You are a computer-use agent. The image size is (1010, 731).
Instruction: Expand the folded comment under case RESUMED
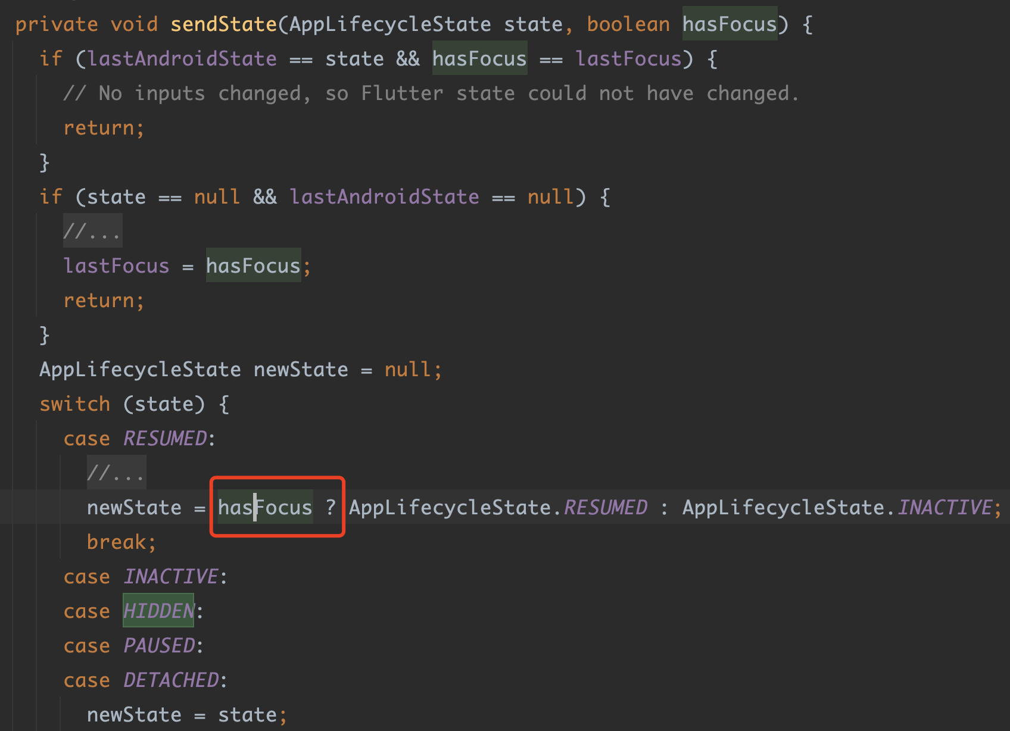click(117, 473)
